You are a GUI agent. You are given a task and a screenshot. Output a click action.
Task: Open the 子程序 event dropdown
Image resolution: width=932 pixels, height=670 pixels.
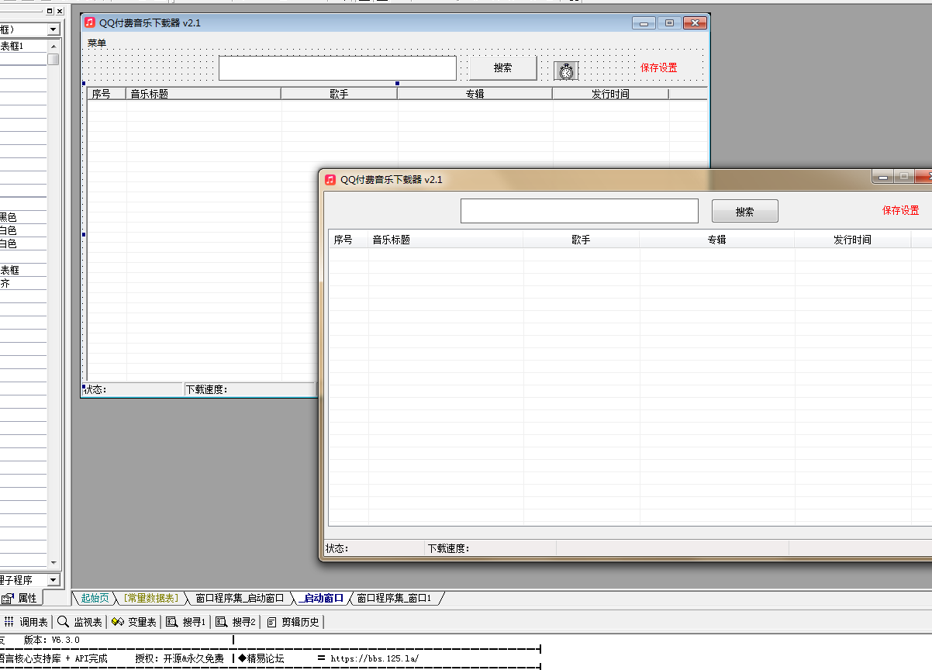point(54,580)
